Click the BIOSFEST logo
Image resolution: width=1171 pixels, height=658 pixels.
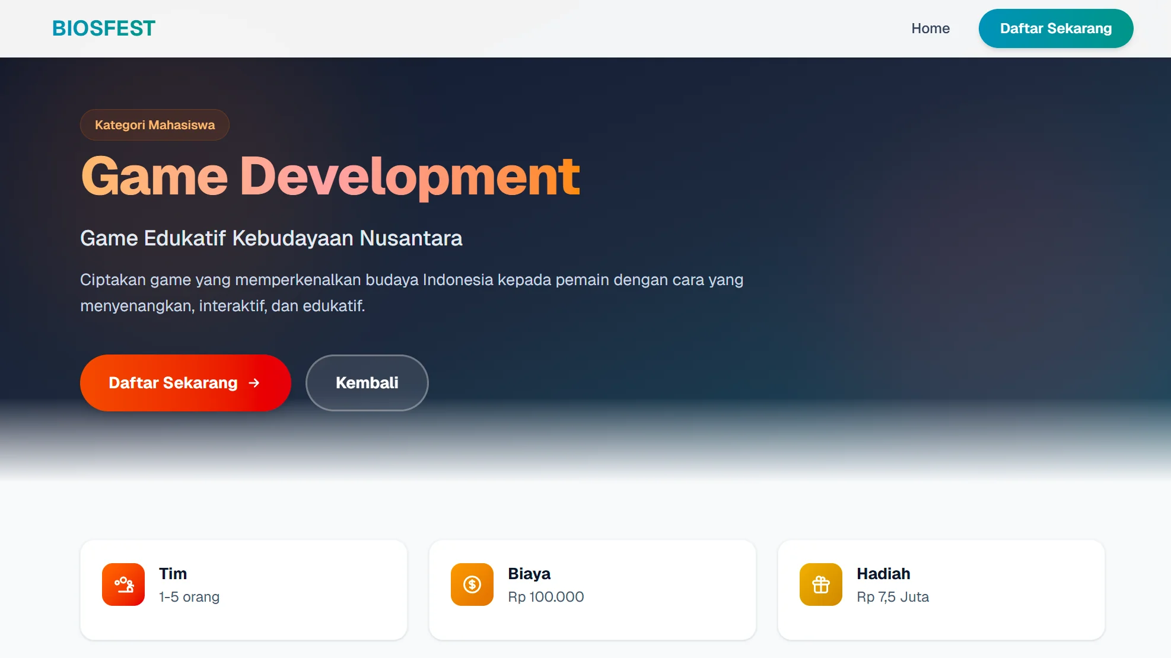click(104, 28)
